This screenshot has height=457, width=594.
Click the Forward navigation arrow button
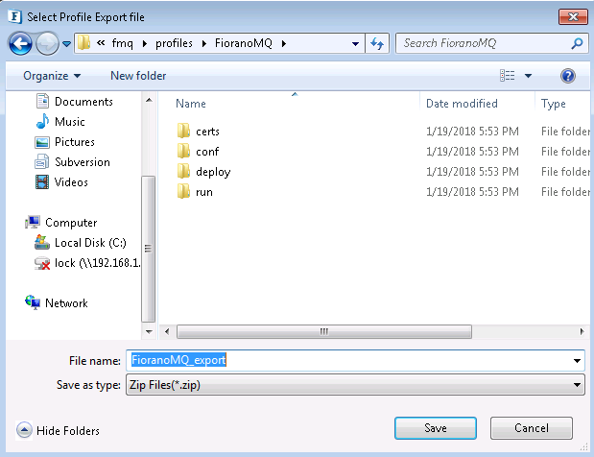(47, 43)
